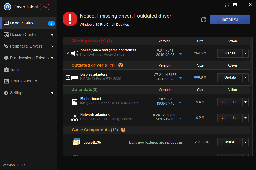Open the Tools section

[x=14, y=69]
